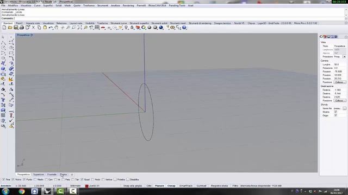The height and width of the screenshot is (195, 348).
Task: Click the blue render sphere icon
Action: point(161,28)
